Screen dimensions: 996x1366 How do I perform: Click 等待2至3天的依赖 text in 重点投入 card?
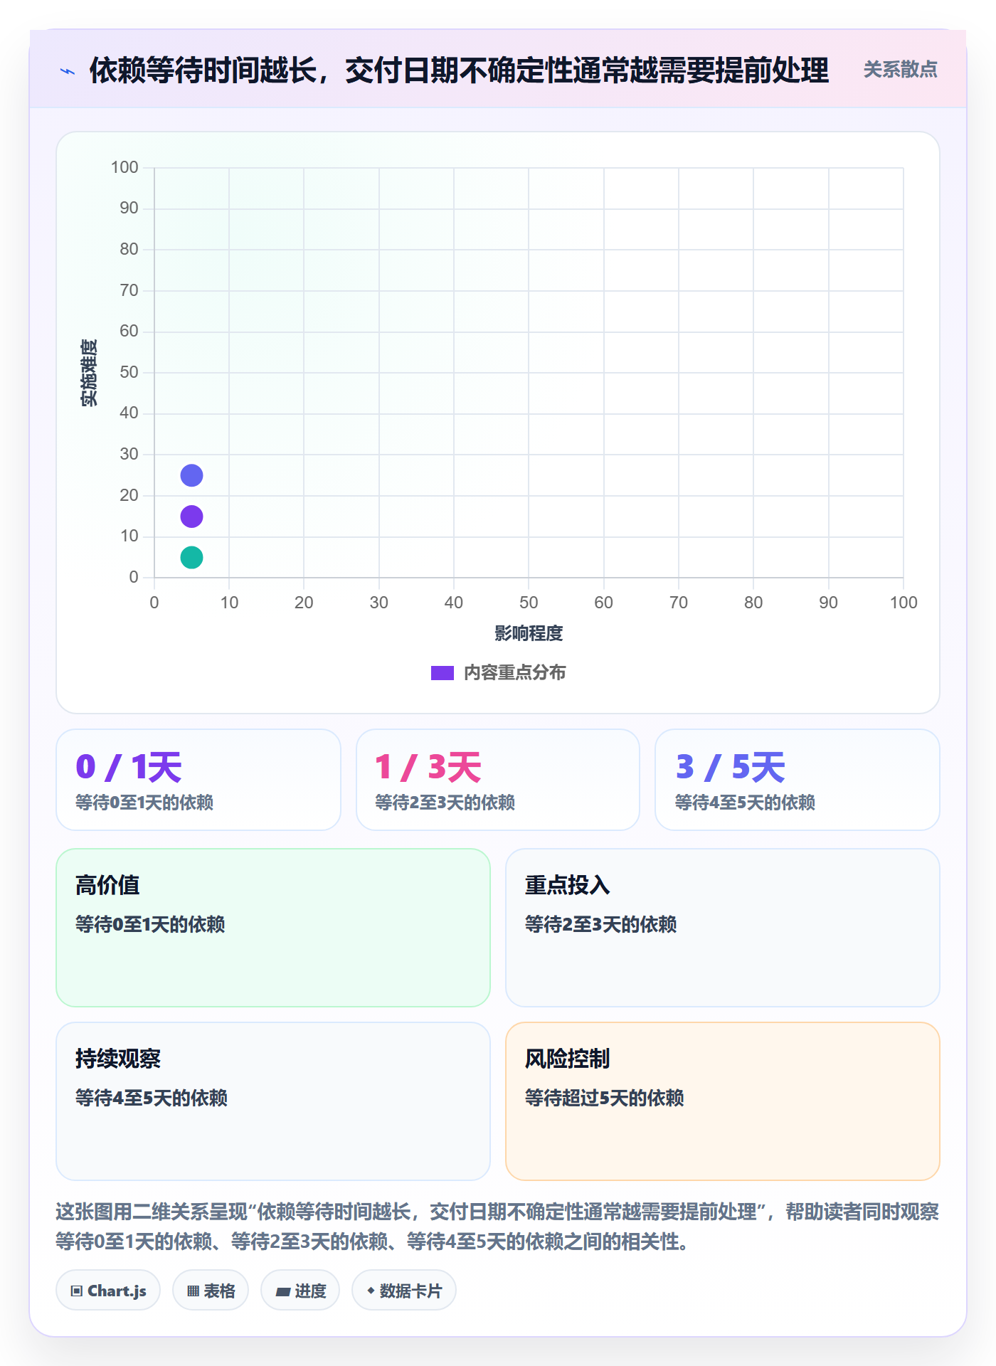[x=600, y=924]
